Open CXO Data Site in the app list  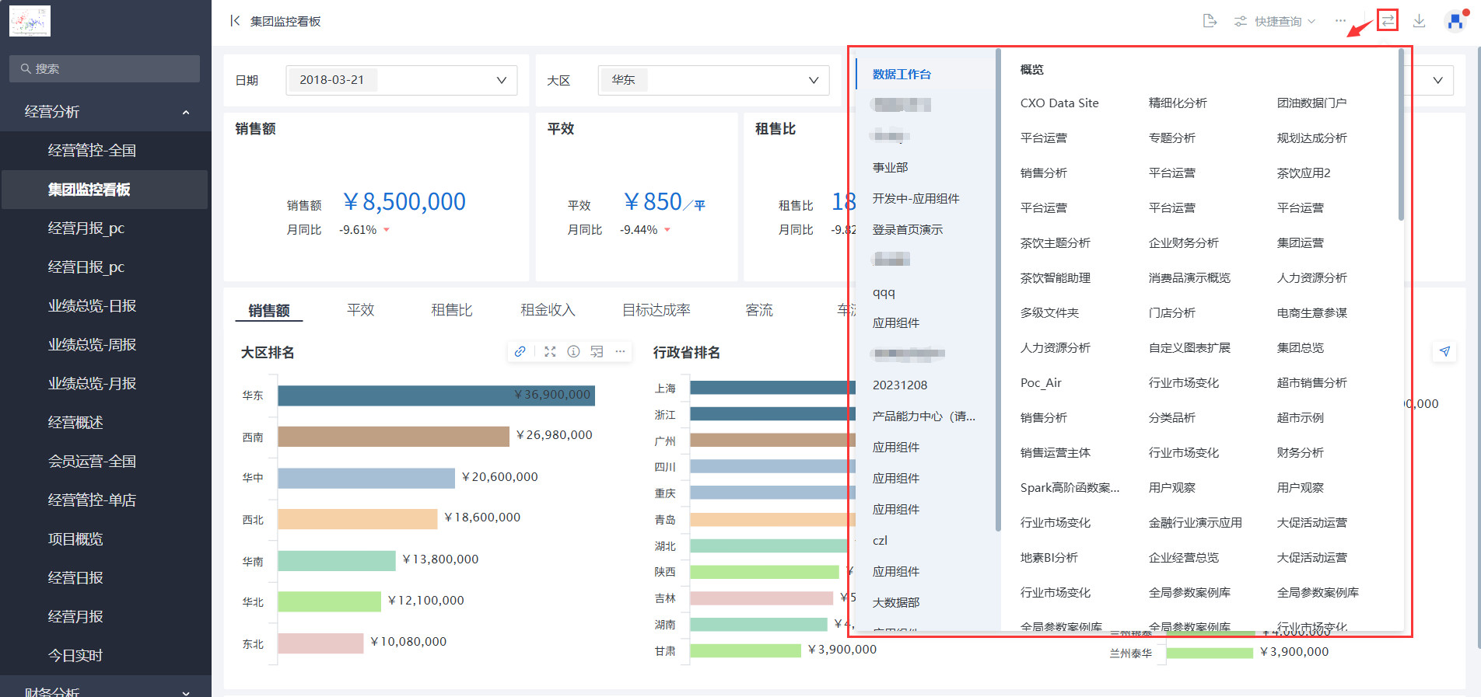1059,103
